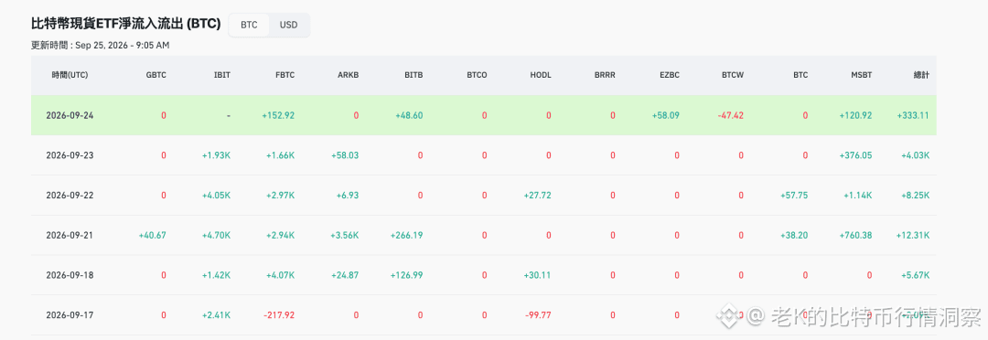
Task: Click the BTCW column header
Action: tap(733, 75)
